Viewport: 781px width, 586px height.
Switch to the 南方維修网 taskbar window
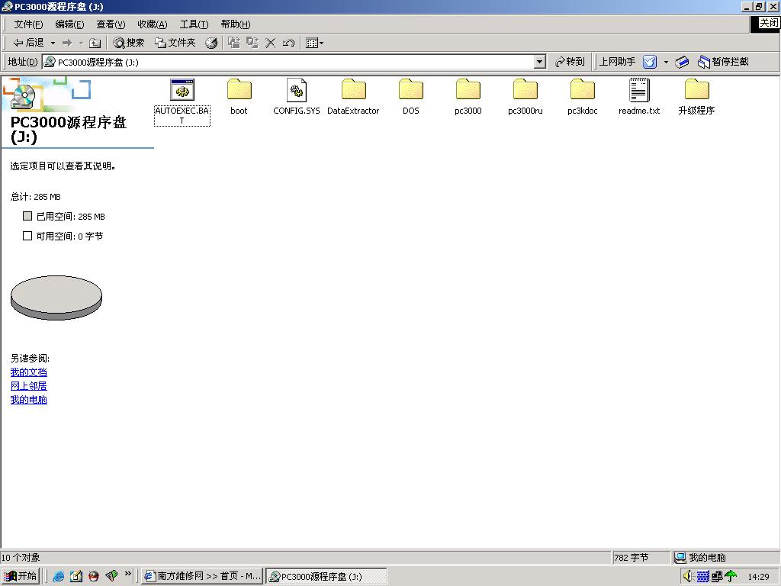click(201, 576)
